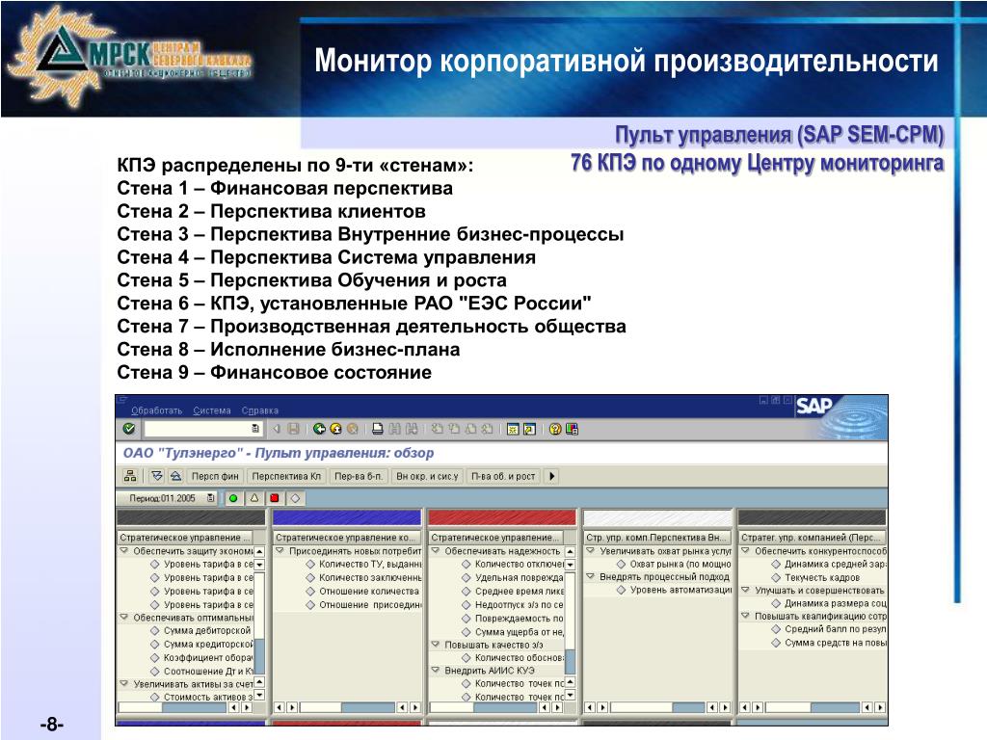Collapse the Обеспечить защиту экономи node
987x740 pixels.
tap(124, 550)
